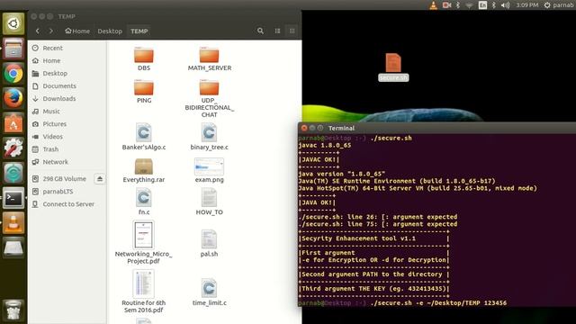The height and width of the screenshot is (324, 576).
Task: Open the Wi-Fi network indicator
Action: point(469,5)
